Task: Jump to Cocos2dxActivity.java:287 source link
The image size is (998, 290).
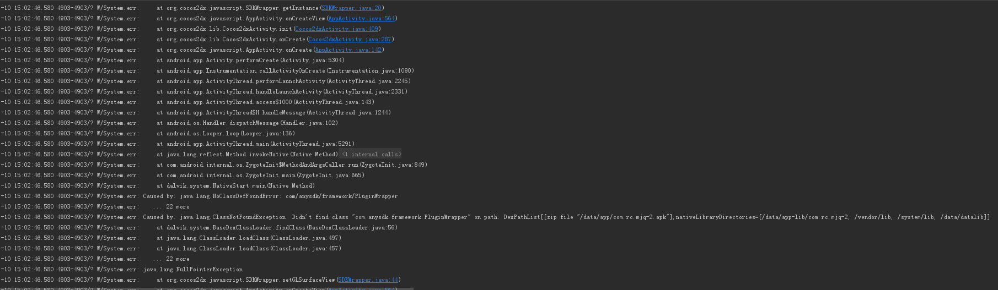Action: coord(350,40)
